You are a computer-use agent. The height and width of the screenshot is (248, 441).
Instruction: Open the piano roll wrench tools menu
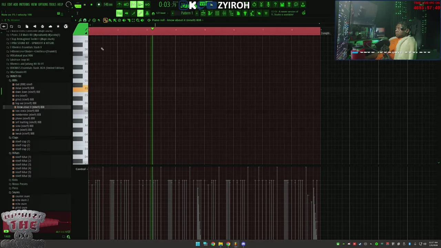coord(80,20)
